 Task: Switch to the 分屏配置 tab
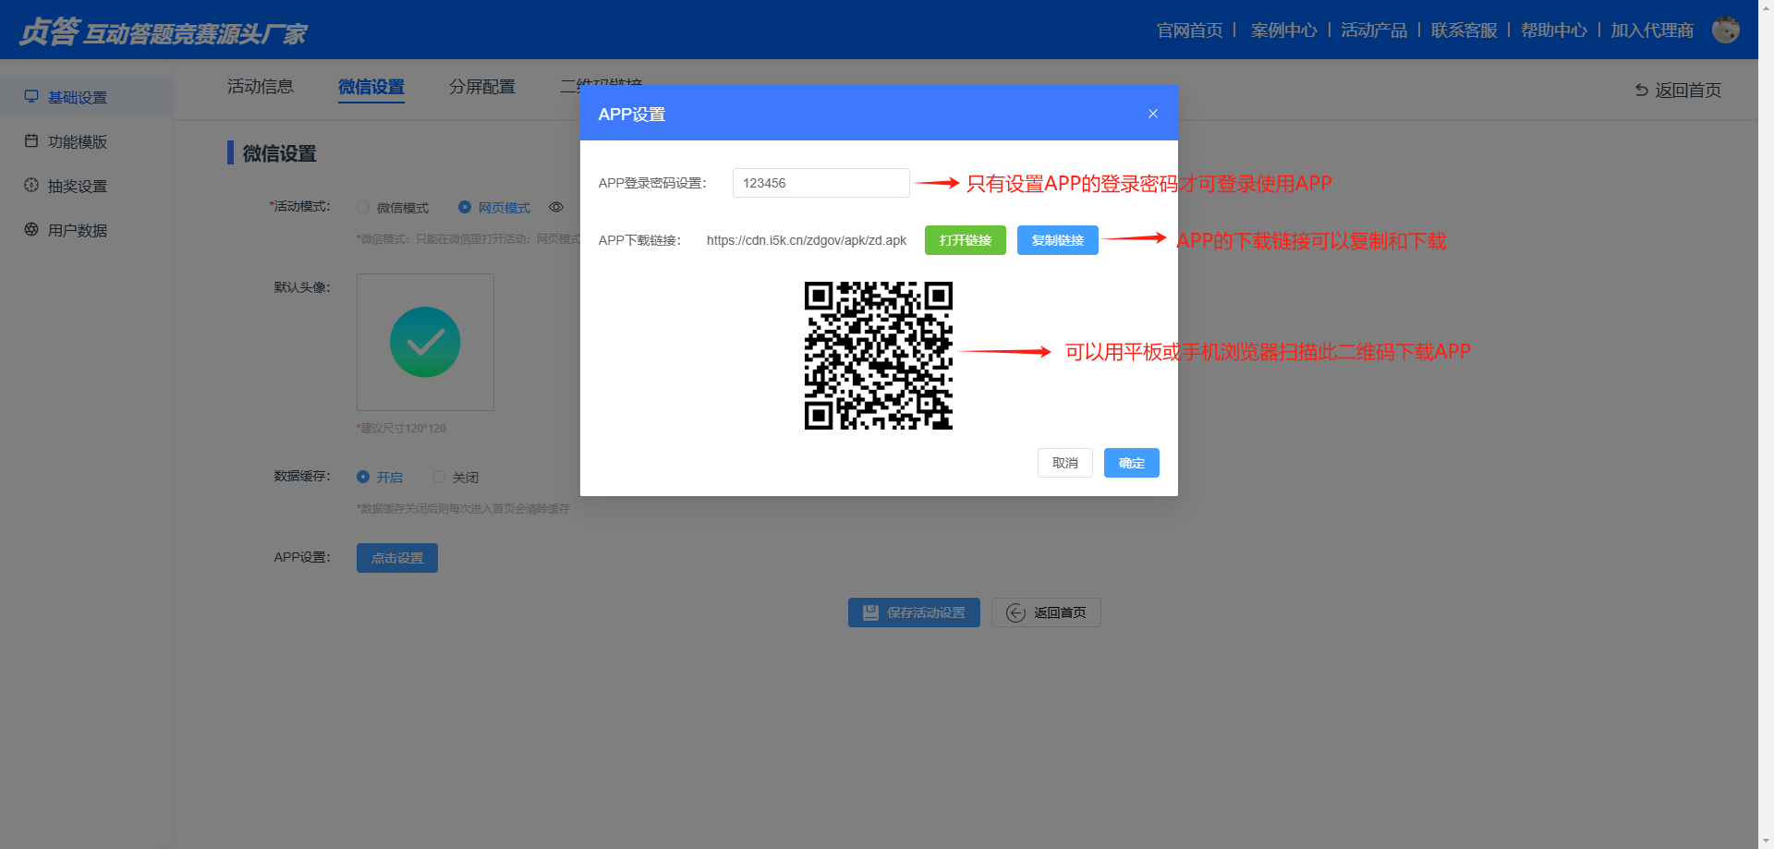(x=482, y=86)
